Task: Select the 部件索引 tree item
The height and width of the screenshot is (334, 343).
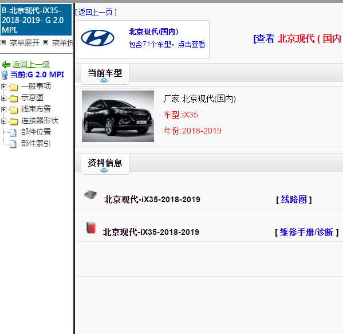Action: (36, 143)
